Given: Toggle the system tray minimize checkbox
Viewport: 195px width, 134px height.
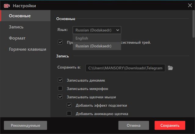Looking at the screenshot, I should tap(60, 42).
